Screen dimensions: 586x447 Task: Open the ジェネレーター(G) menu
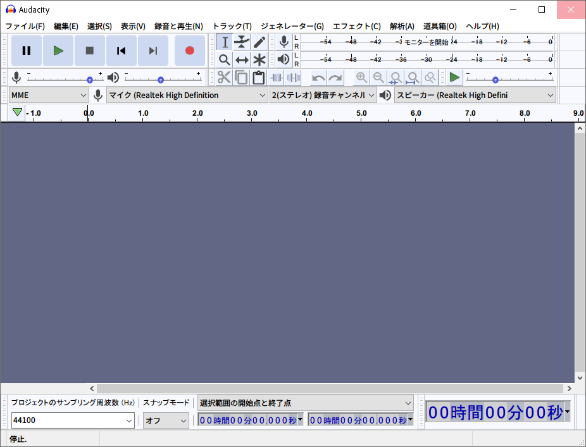[292, 26]
